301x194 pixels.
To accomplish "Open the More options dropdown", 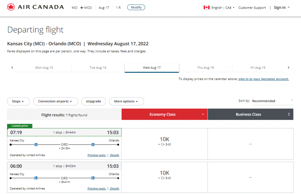I will [x=126, y=101].
